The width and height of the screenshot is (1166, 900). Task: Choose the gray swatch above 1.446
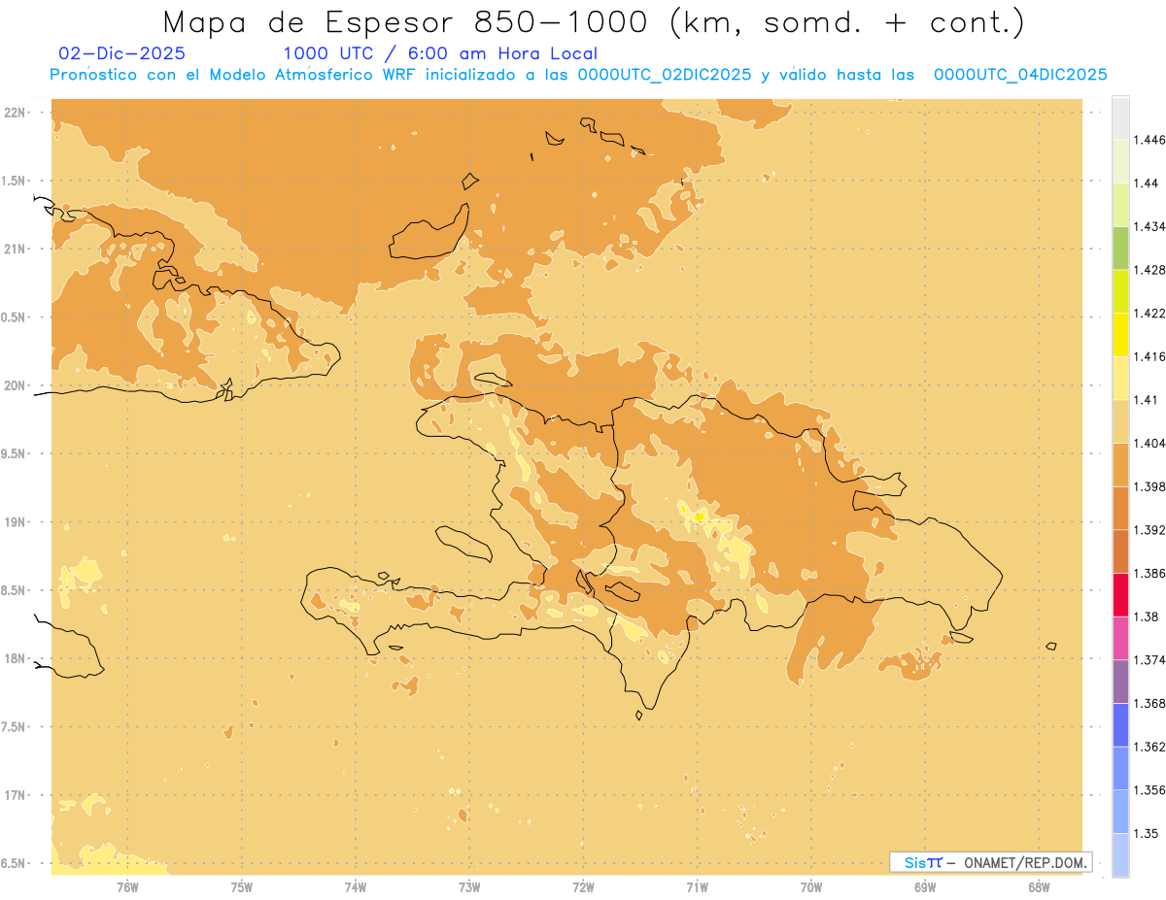1120,117
